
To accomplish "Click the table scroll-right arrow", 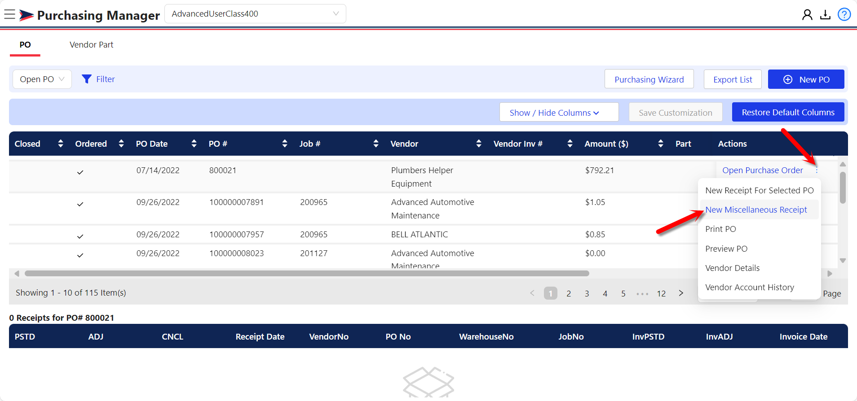I will [830, 274].
